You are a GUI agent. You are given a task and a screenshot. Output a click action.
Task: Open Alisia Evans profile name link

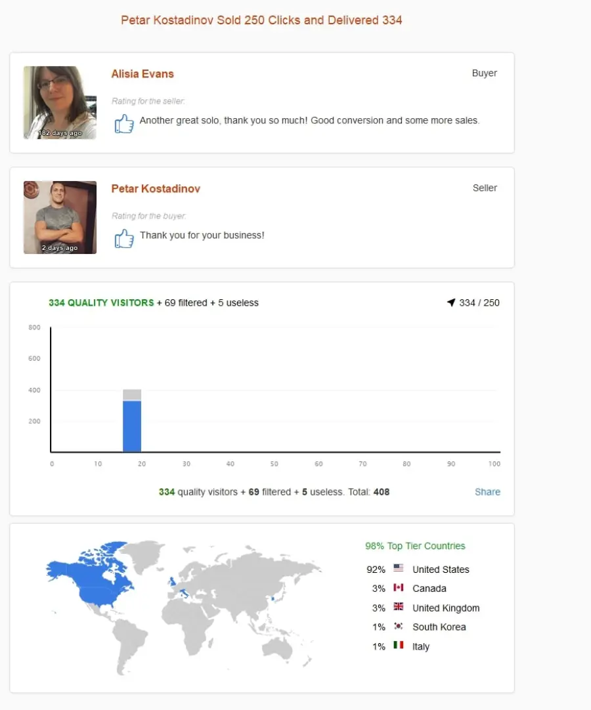point(142,73)
